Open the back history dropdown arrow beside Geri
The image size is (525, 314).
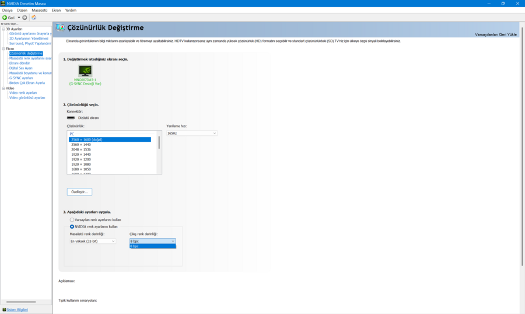pos(19,18)
